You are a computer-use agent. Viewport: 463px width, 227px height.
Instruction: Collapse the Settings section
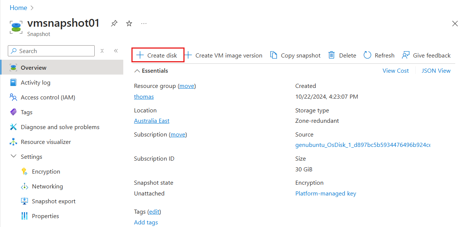(14, 156)
